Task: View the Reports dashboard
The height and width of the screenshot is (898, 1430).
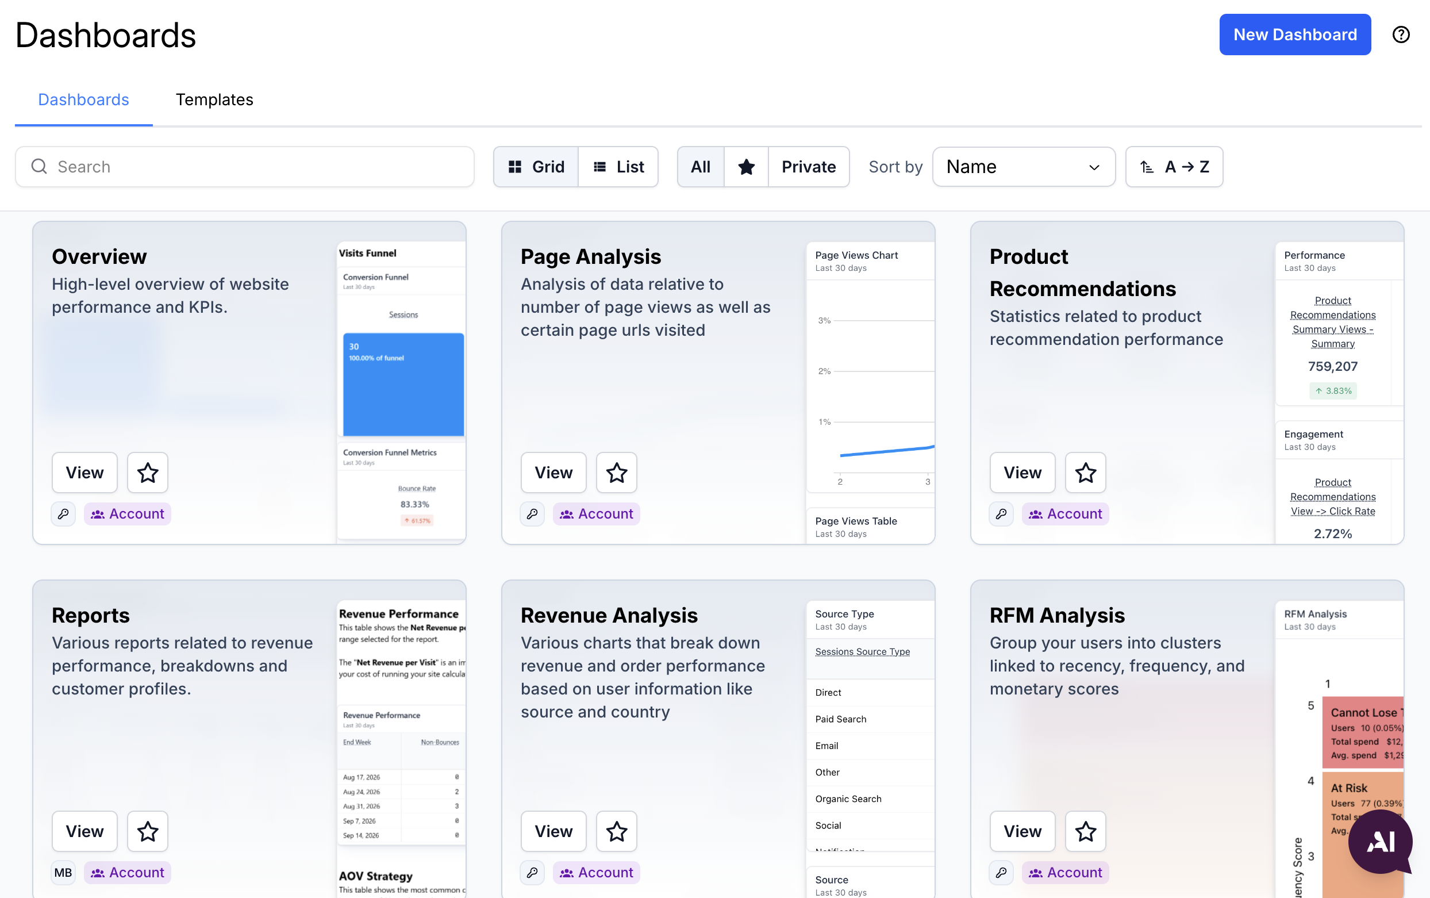Action: click(85, 831)
